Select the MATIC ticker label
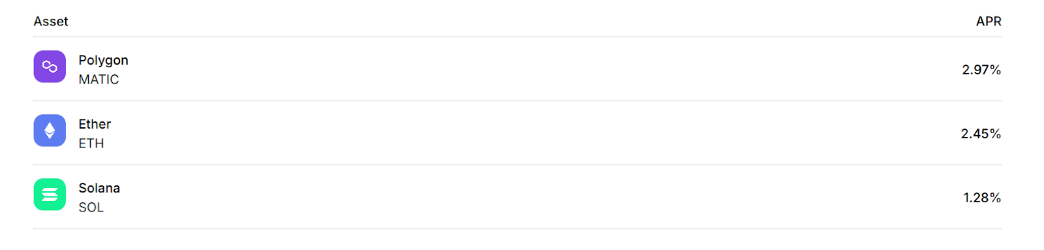 click(x=99, y=80)
